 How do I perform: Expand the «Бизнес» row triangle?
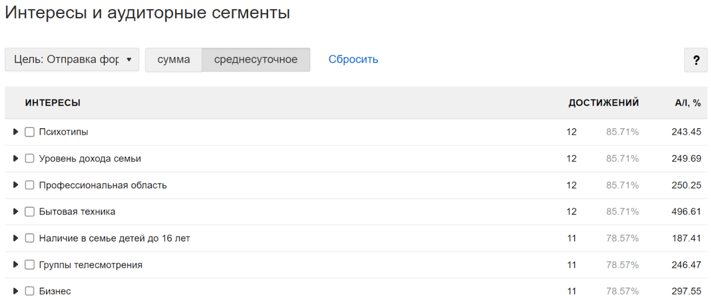pos(15,291)
